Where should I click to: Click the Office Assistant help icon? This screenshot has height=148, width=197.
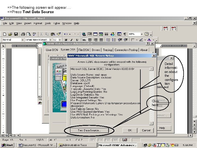[x=147, y=34]
